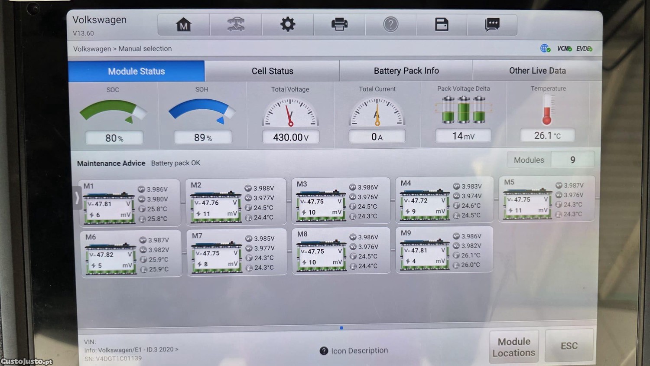Open the Battery Pack Info tab
Image resolution: width=650 pixels, height=366 pixels.
tap(406, 71)
